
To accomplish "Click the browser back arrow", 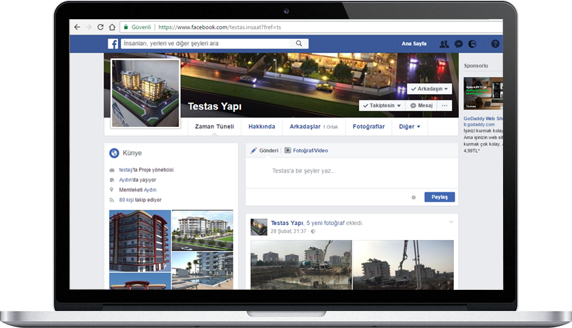I will tap(75, 27).
